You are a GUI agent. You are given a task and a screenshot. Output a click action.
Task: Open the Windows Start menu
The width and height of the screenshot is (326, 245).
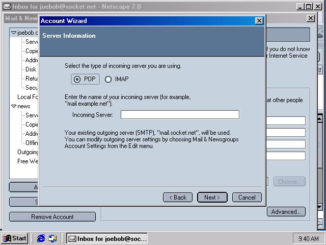(x=15, y=238)
